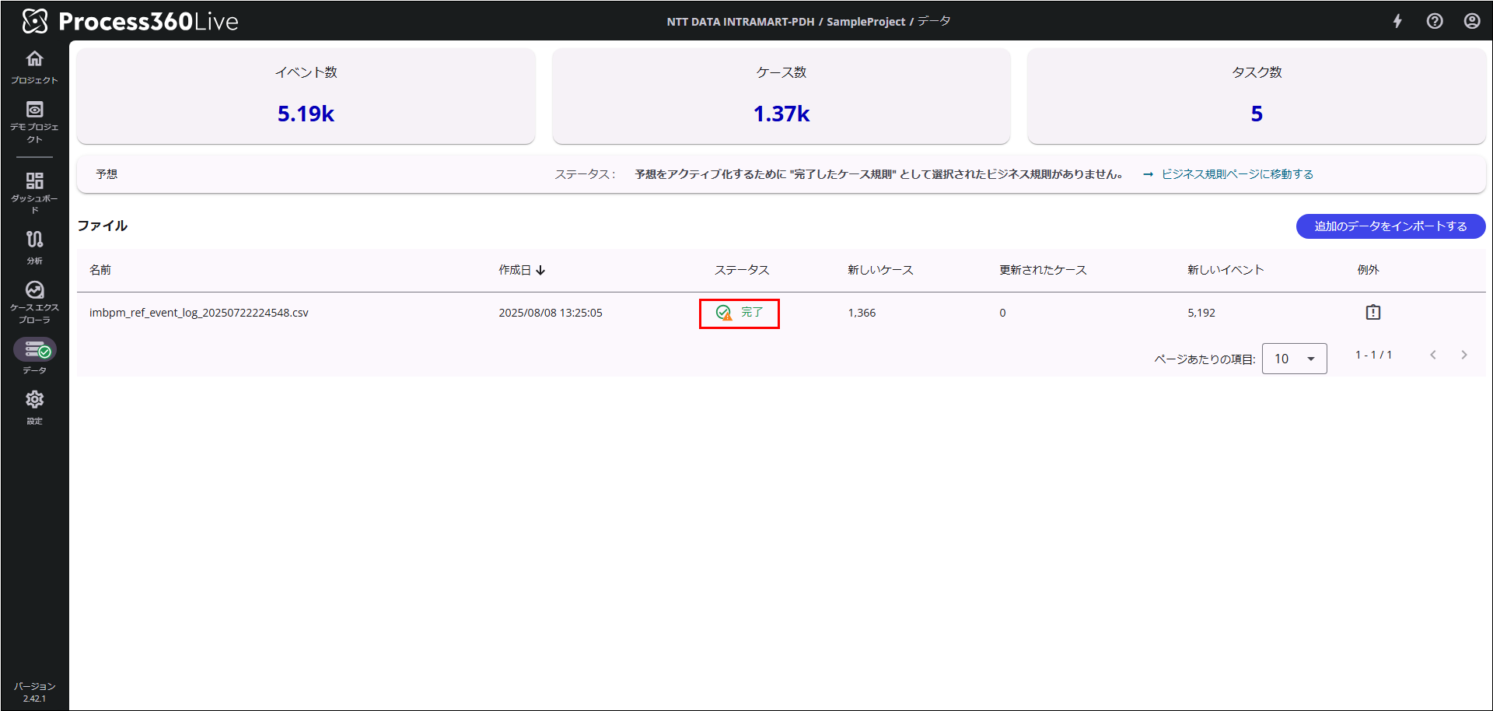Go to the previous page chevron

click(1433, 355)
